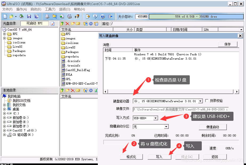Viewport: 246px width, 165px height.
Task: Click the Burn CD/DVD image flame icon
Action: 77,16
